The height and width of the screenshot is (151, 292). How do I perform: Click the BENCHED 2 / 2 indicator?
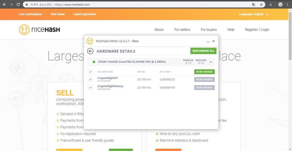[201, 62]
